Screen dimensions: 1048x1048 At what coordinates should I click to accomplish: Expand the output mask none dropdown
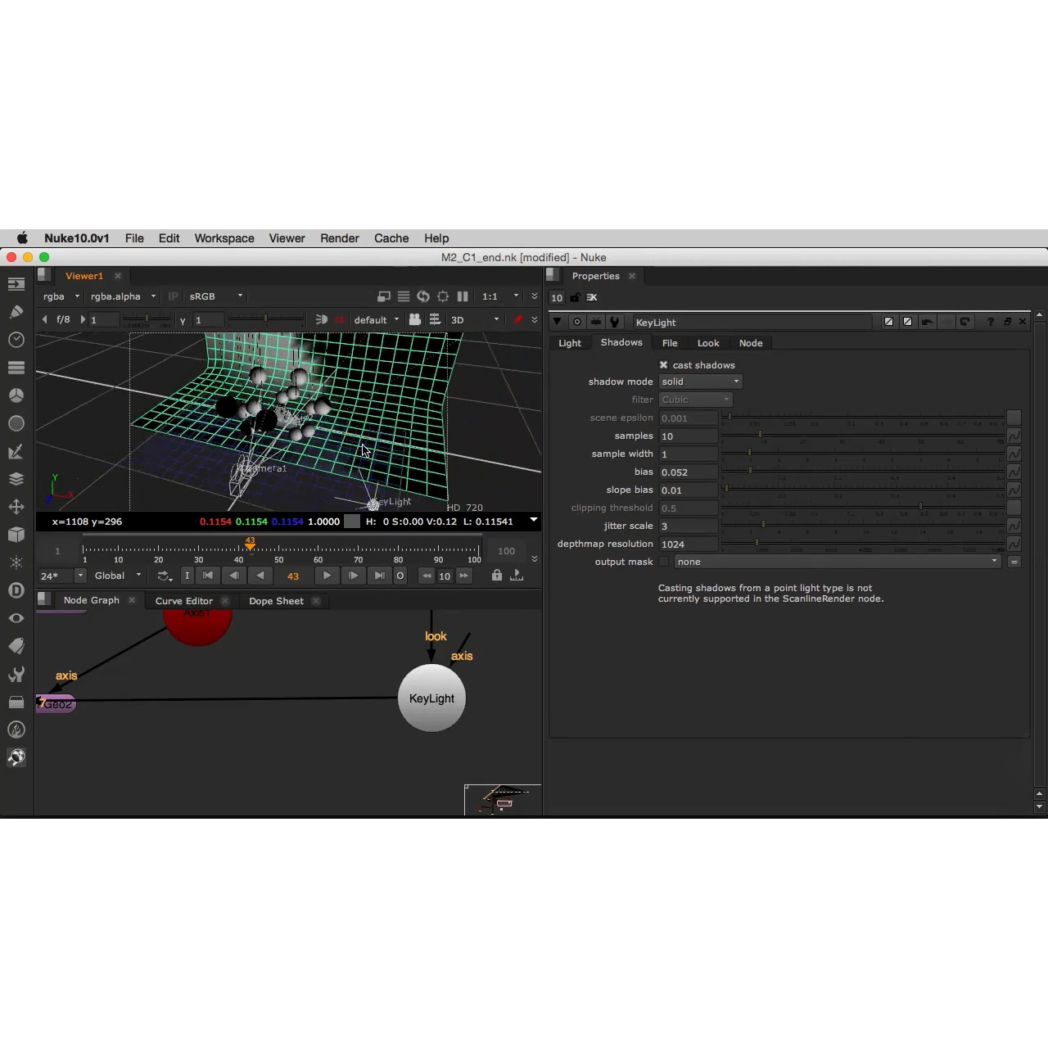click(837, 562)
